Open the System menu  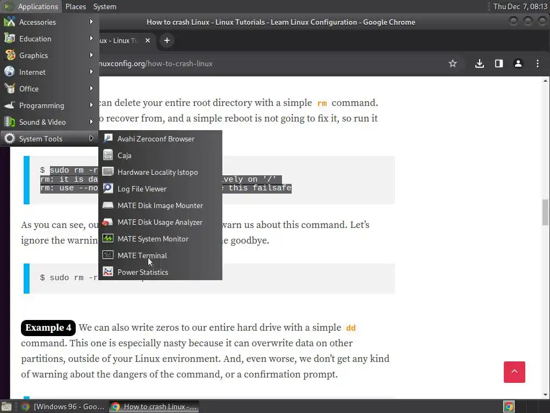tap(105, 6)
